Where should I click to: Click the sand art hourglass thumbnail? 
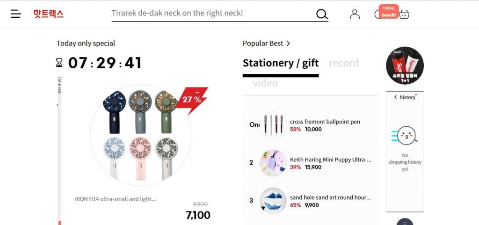273,201
